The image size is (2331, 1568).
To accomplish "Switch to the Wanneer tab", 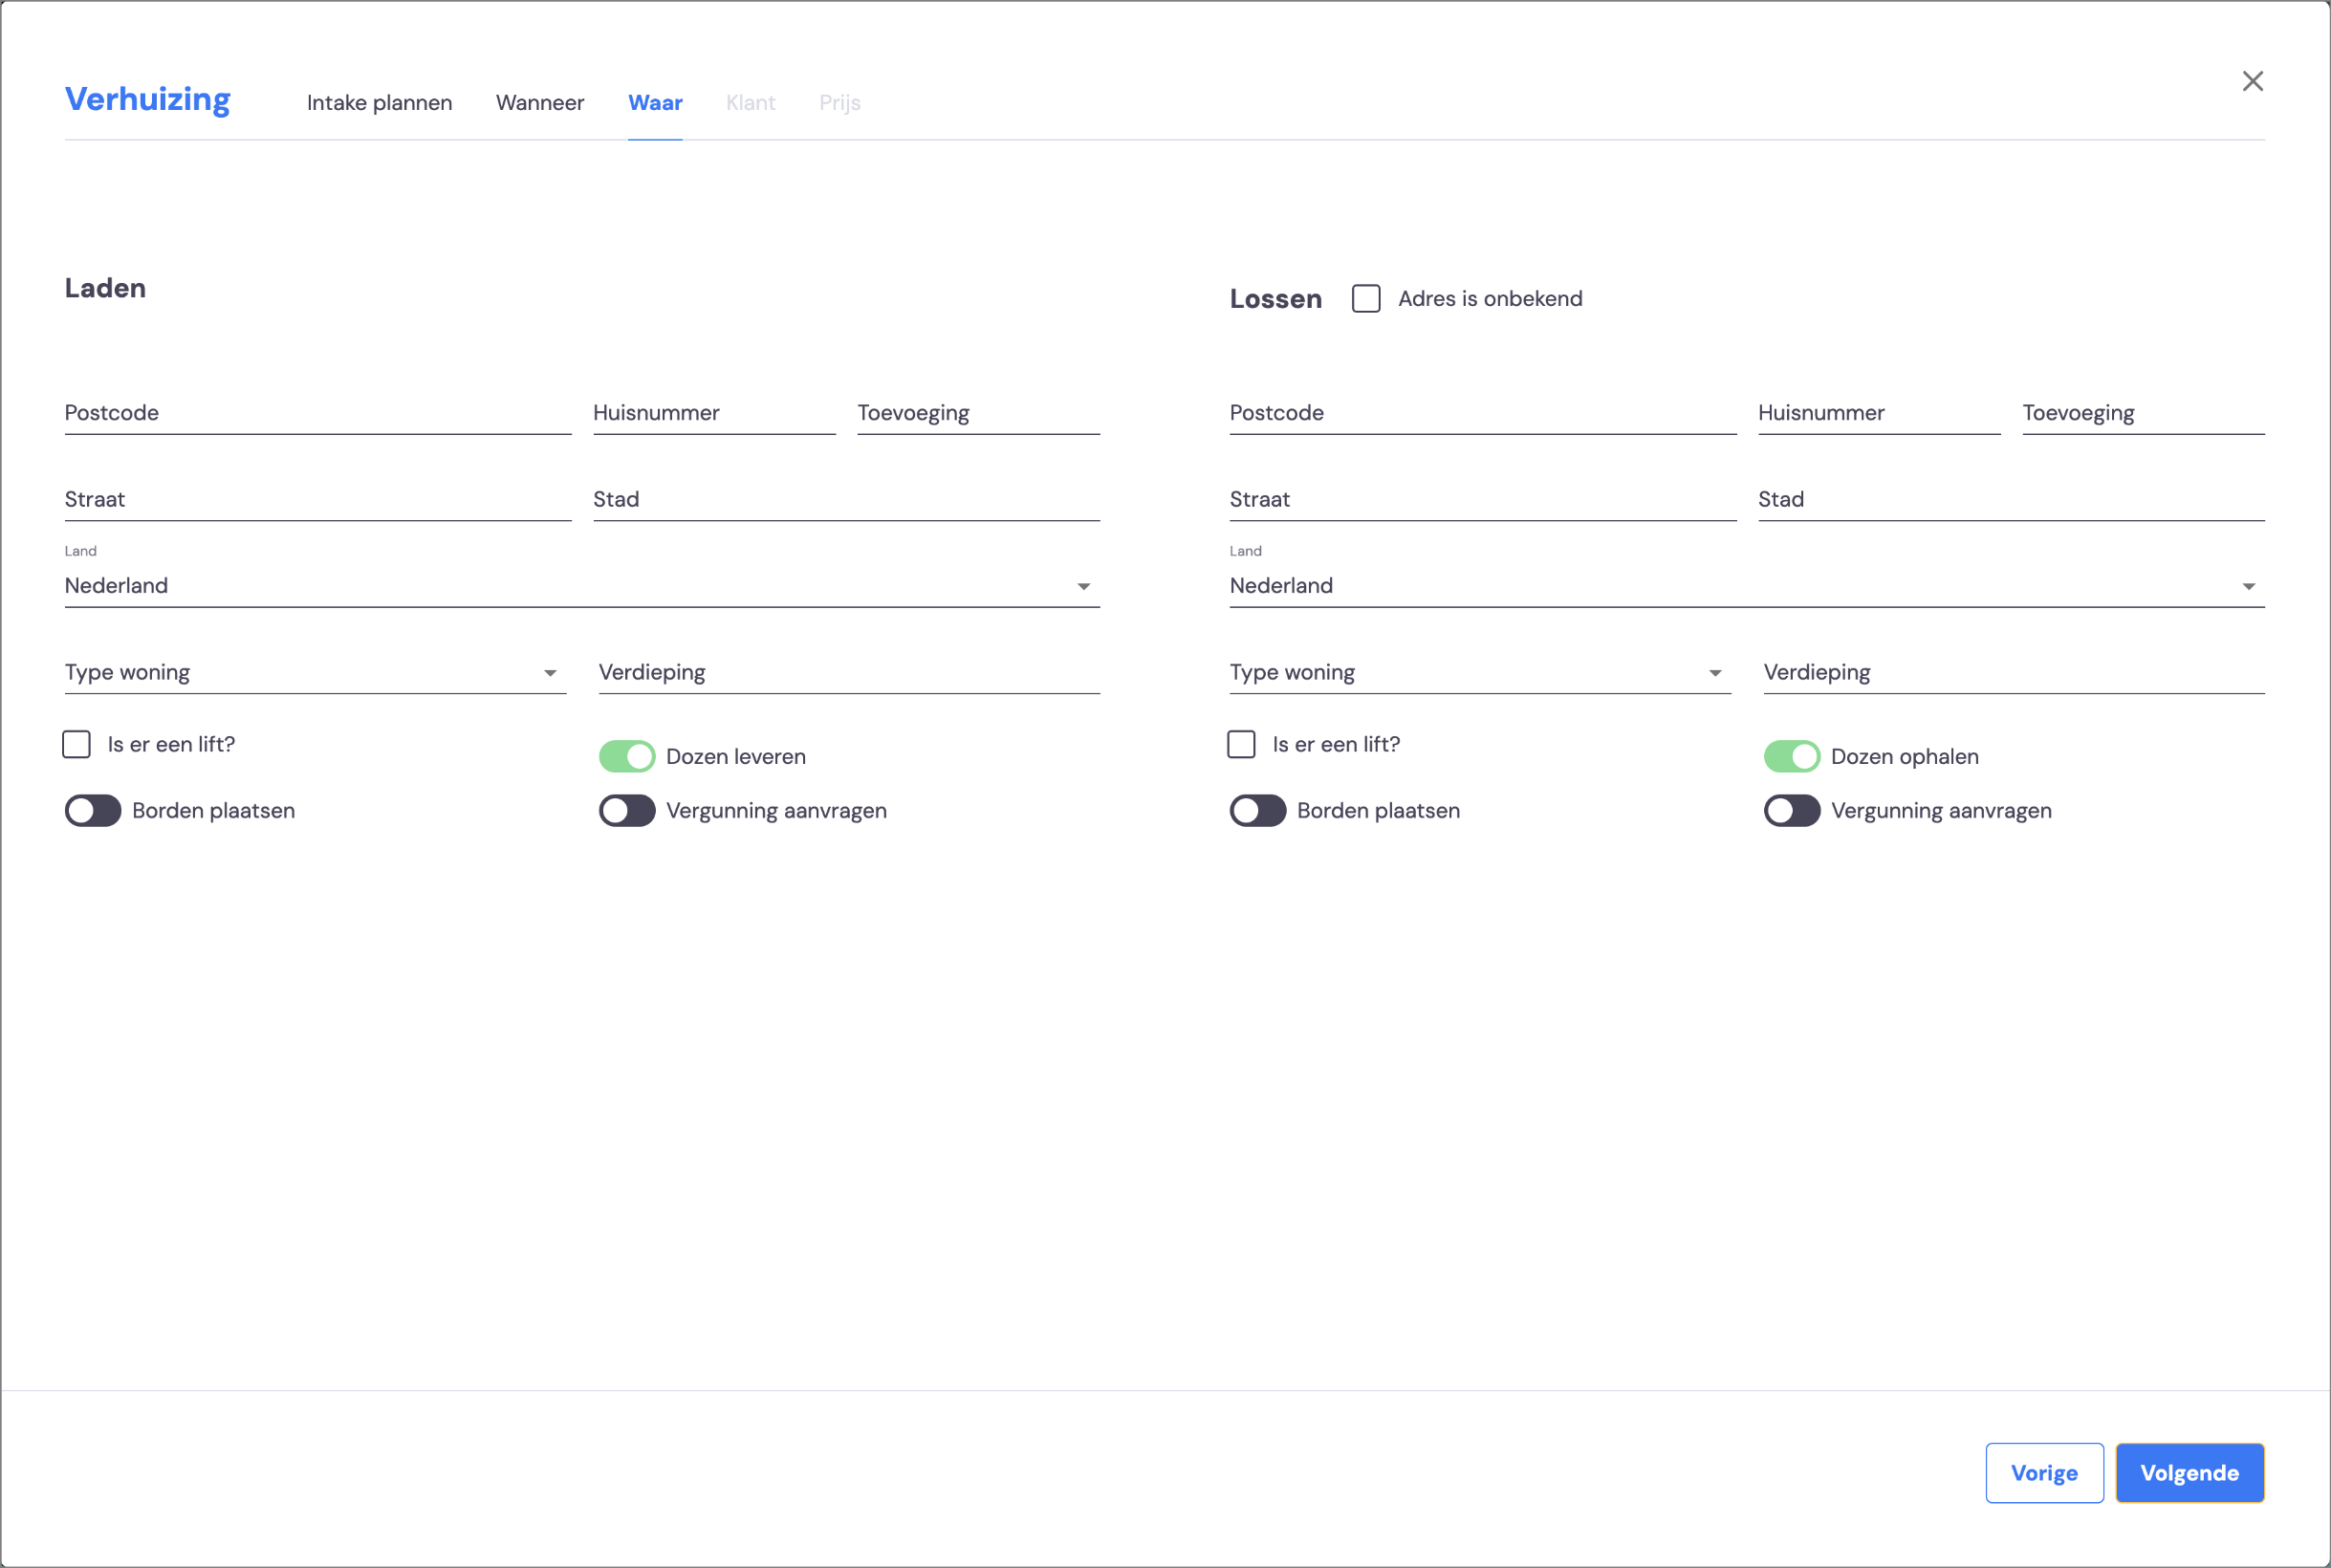I will (540, 103).
